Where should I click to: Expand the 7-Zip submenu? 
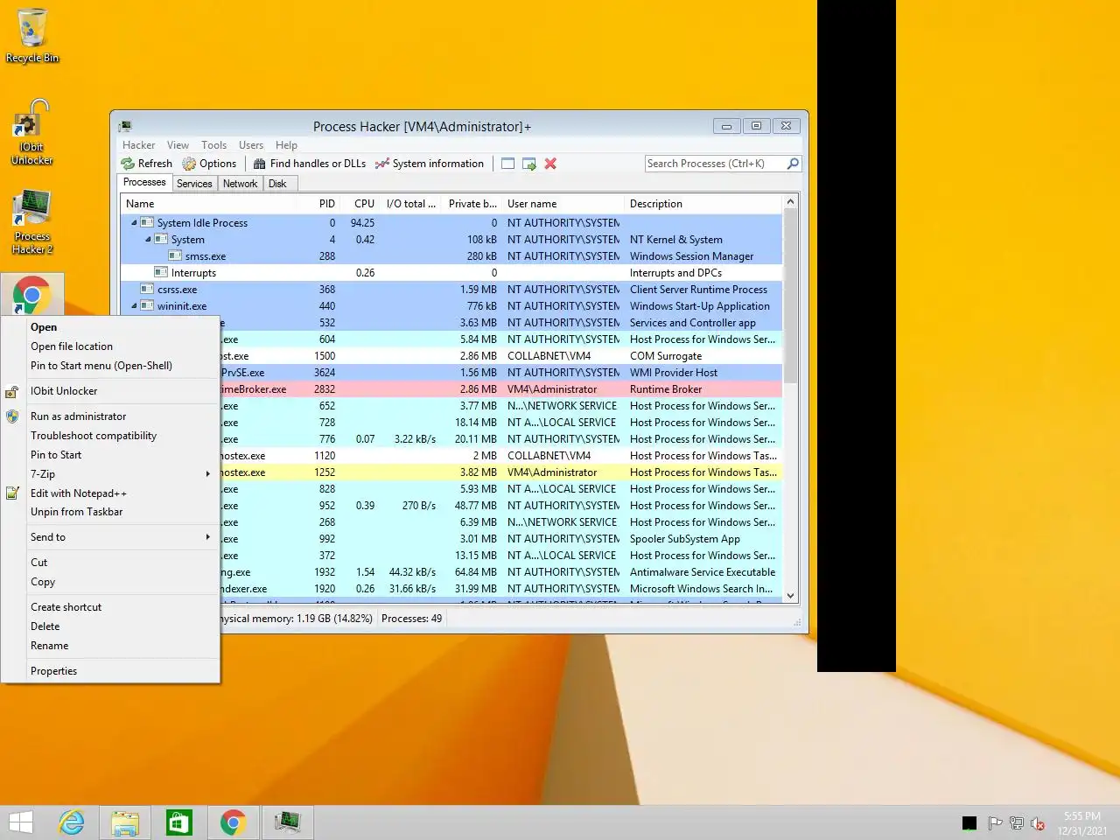click(110, 474)
